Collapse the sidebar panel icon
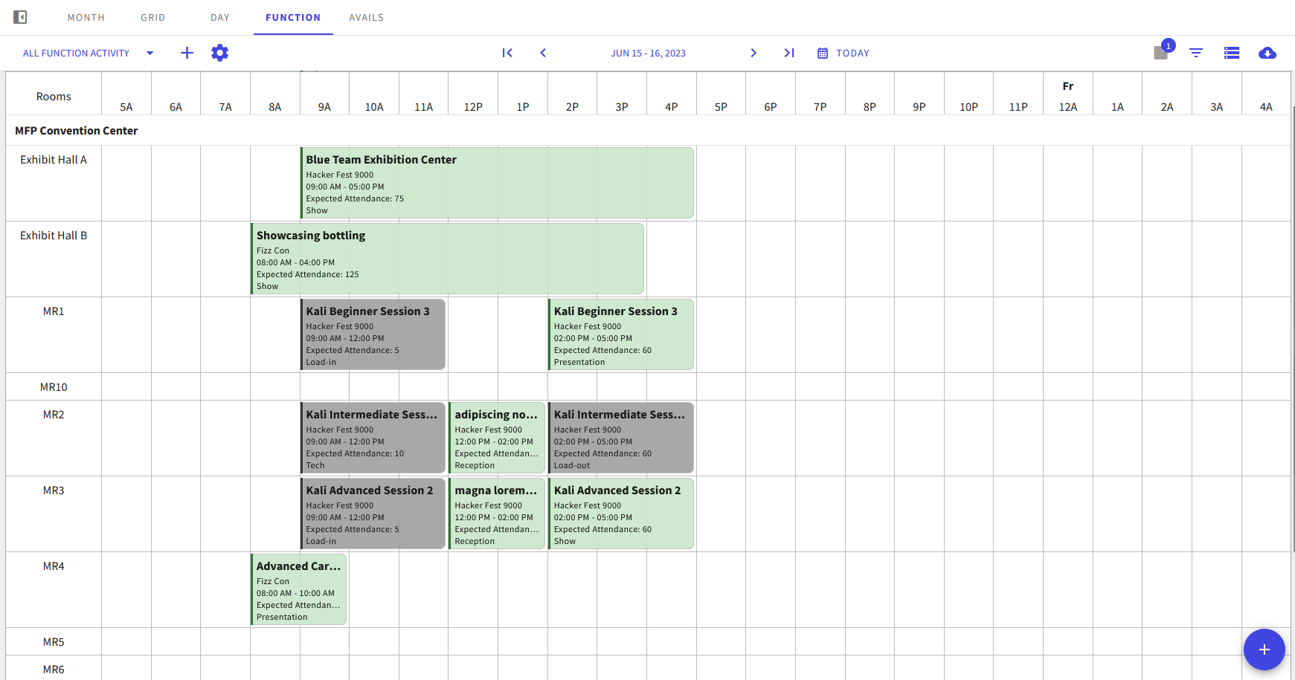Screen dimensions: 1295x680 (20, 17)
